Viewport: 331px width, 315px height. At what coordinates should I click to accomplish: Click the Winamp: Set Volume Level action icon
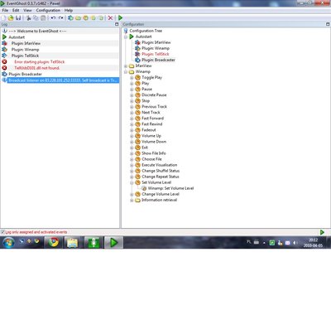coord(144,188)
